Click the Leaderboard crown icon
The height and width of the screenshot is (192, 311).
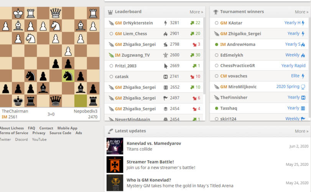[110, 12]
